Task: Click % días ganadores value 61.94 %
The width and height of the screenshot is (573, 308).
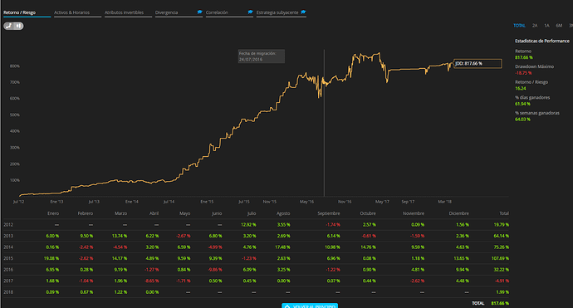Action: click(x=522, y=104)
